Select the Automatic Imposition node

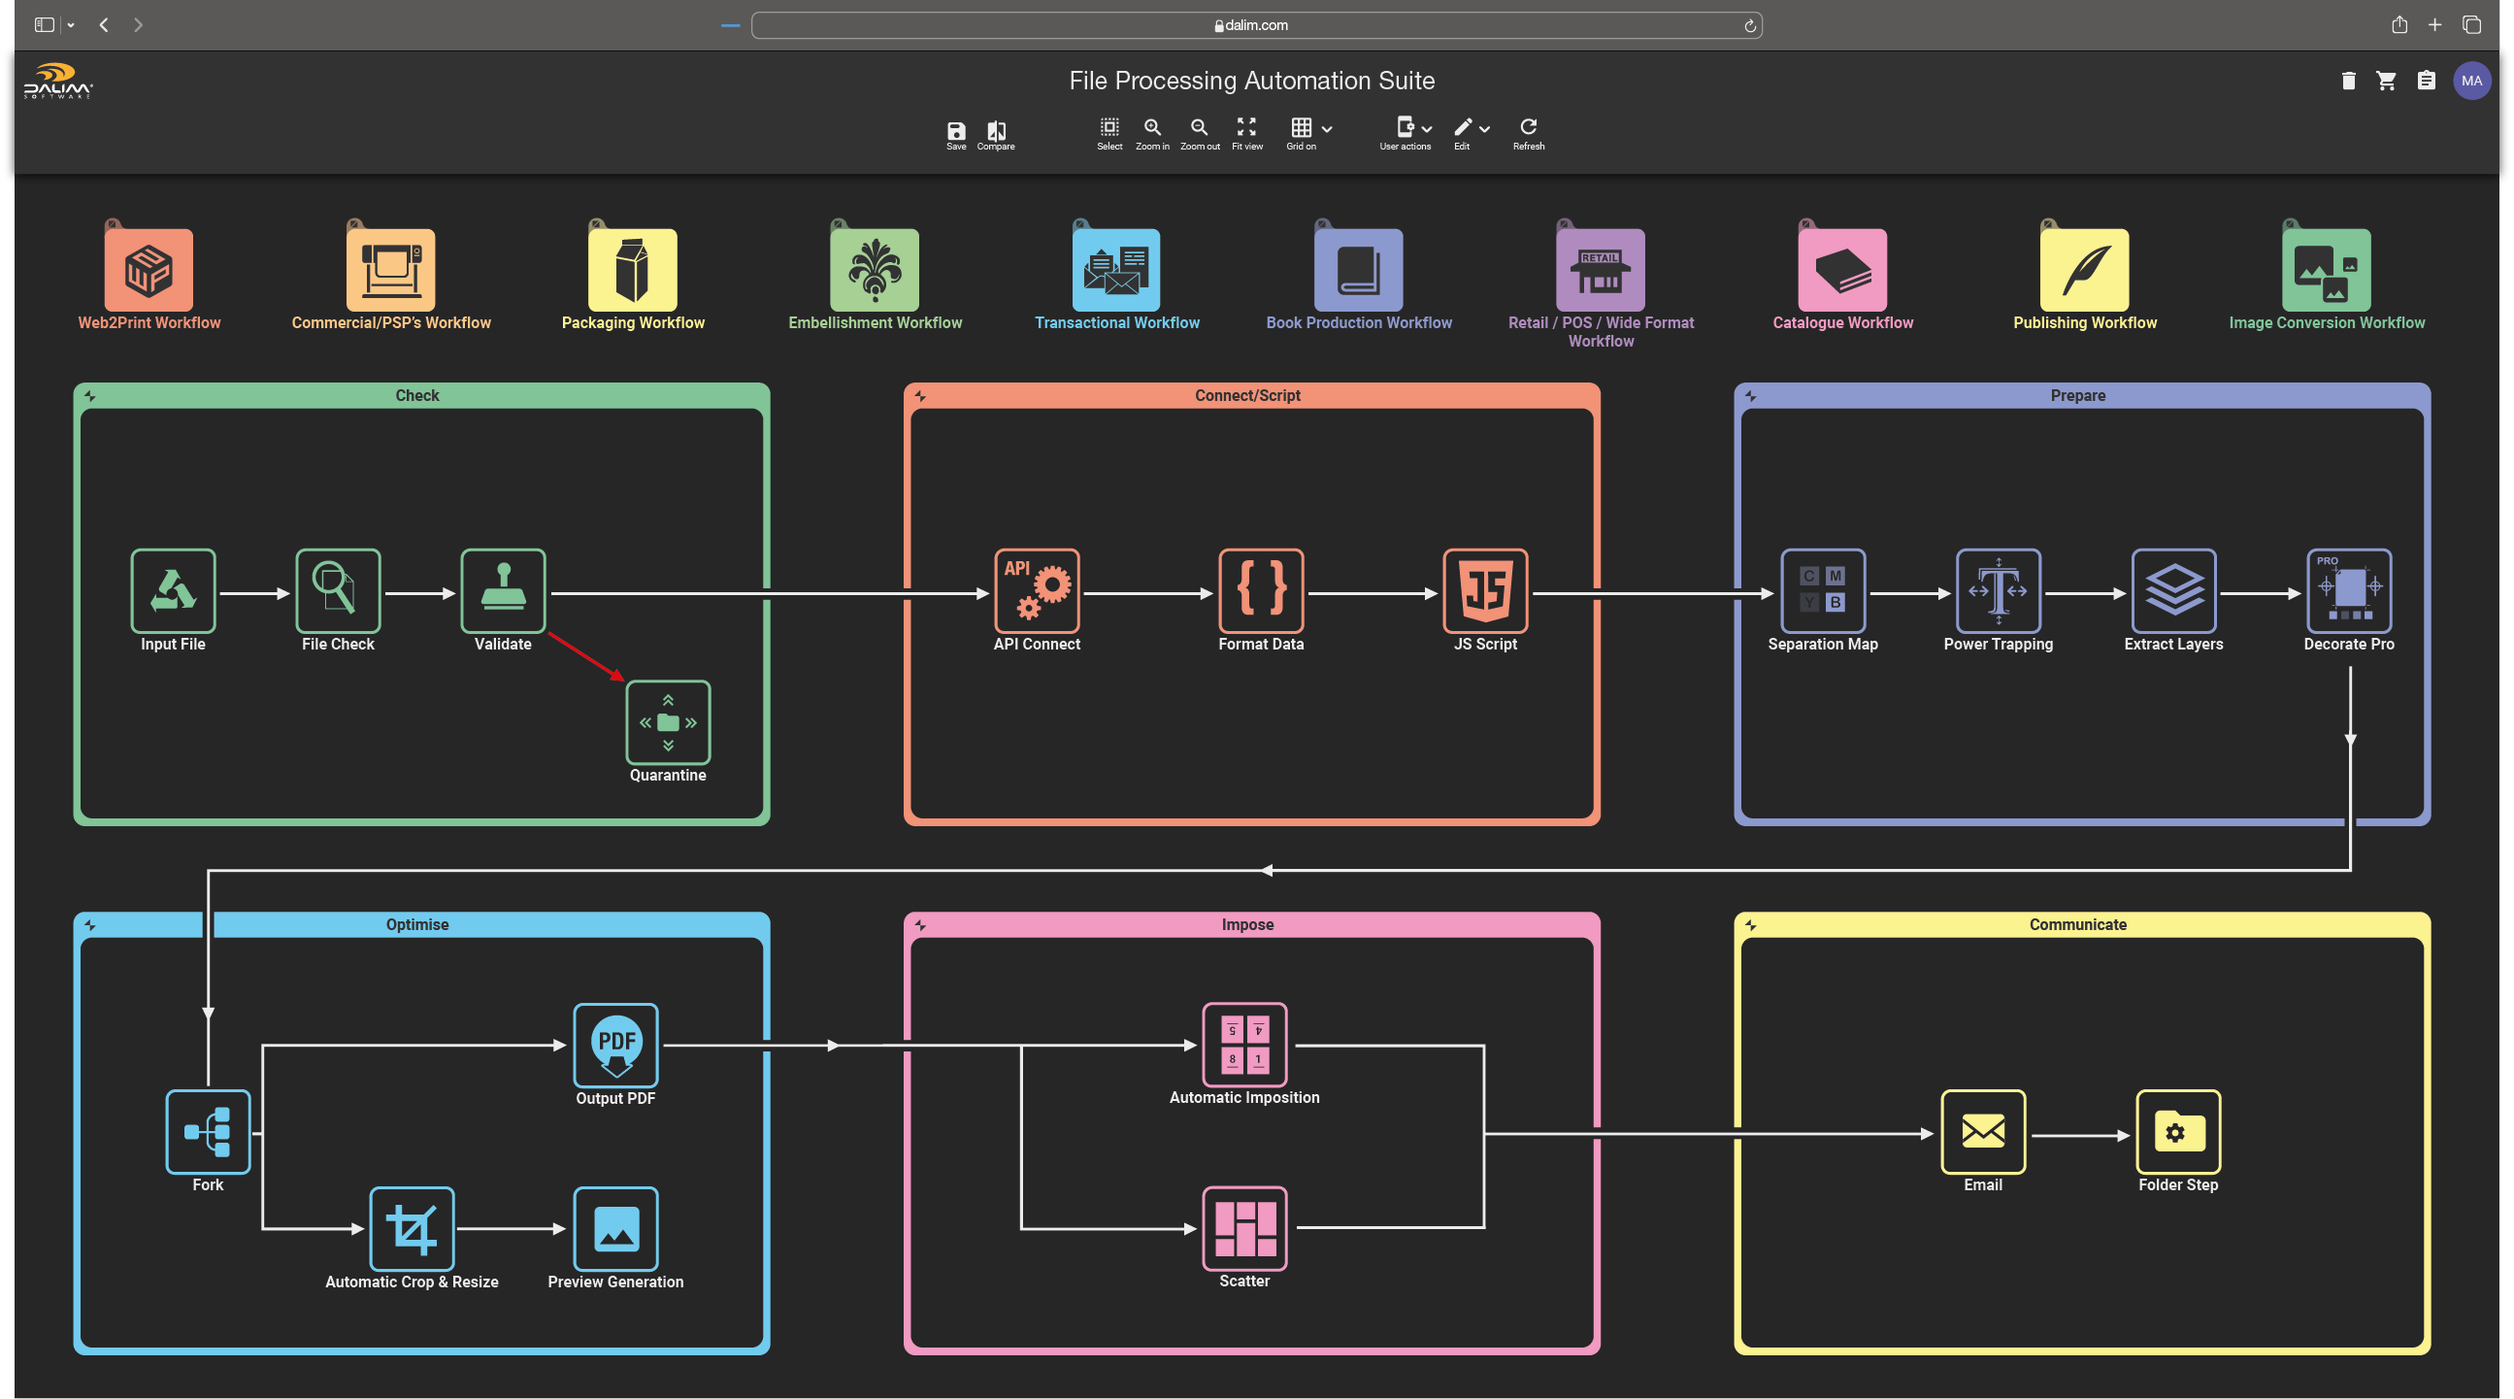tap(1244, 1045)
